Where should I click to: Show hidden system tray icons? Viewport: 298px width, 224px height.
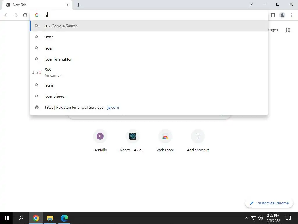[246, 218]
